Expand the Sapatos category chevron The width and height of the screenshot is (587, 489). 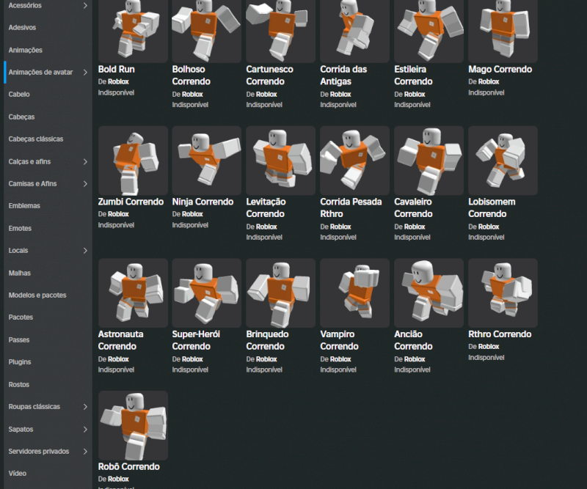85,430
